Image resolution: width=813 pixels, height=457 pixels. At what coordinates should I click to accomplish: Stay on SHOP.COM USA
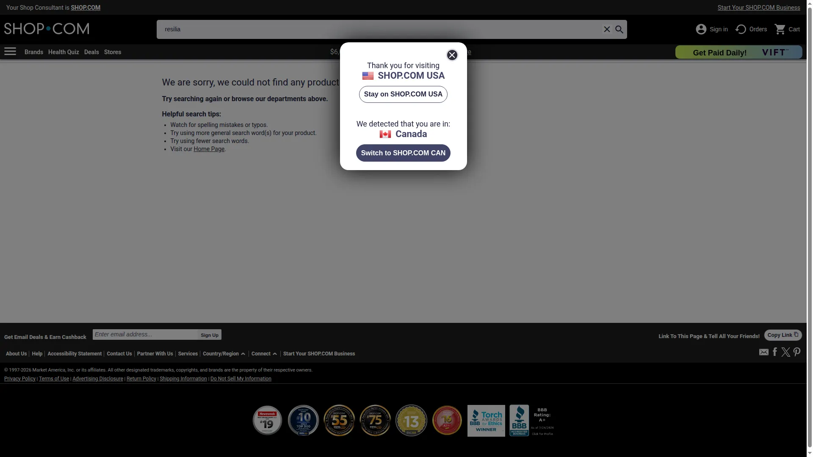pos(403,94)
